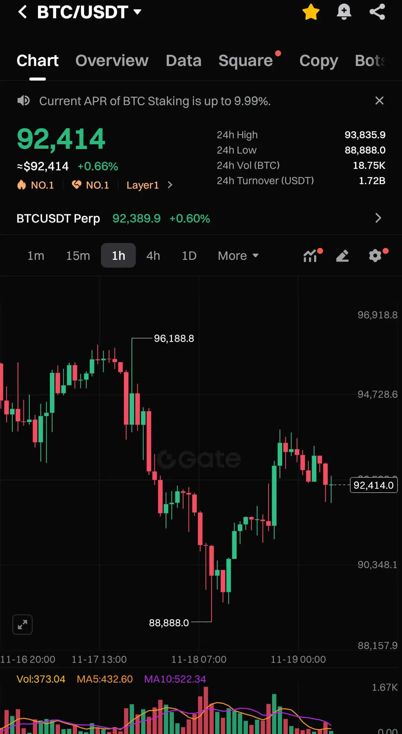Open the BTCUSDT Perp contract row
The image size is (402, 734).
(201, 218)
